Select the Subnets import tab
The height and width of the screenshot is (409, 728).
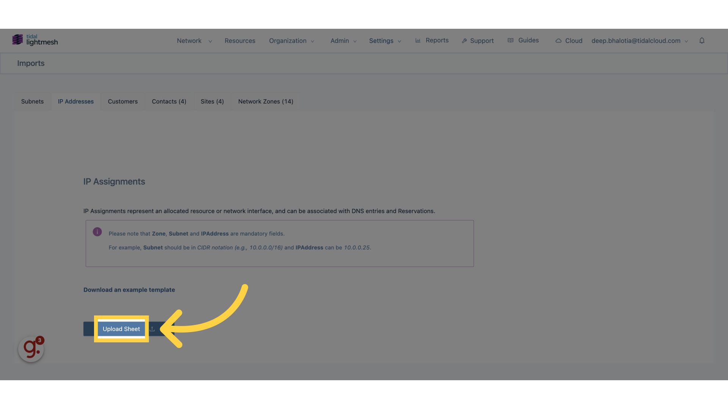point(32,101)
